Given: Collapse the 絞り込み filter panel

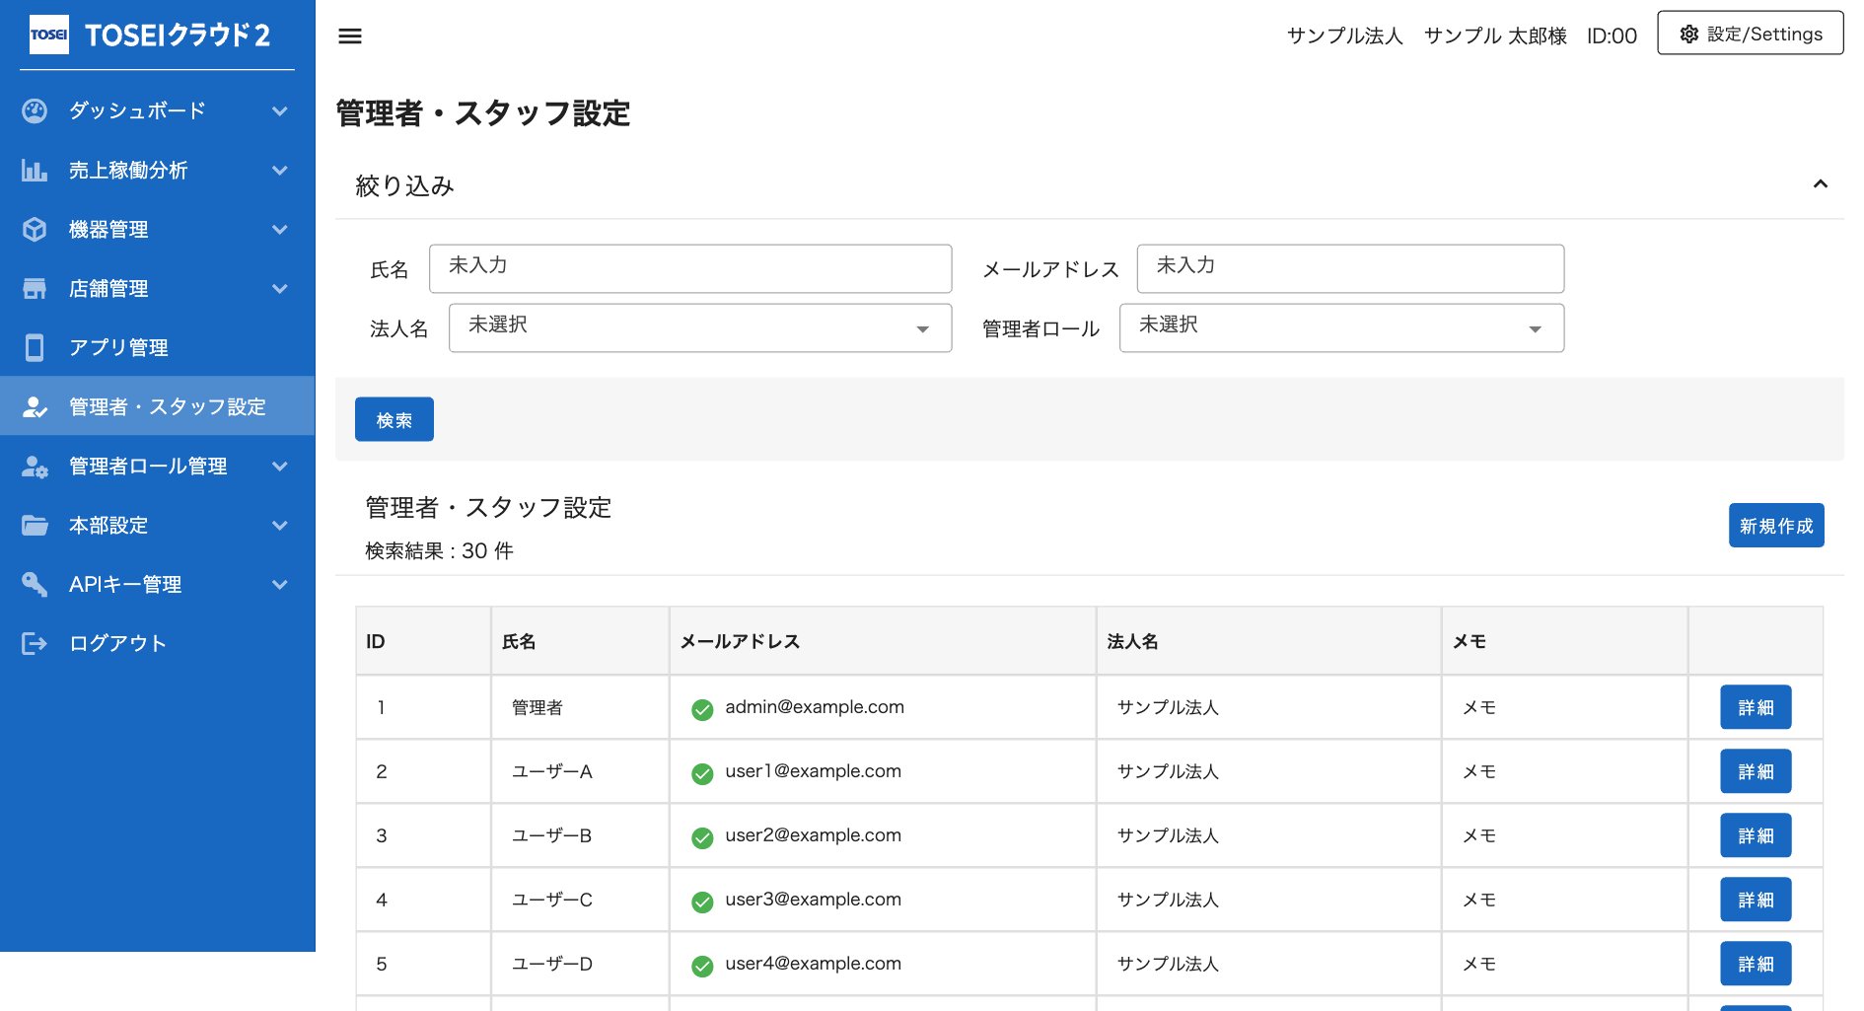Looking at the screenshot, I should [x=1821, y=184].
